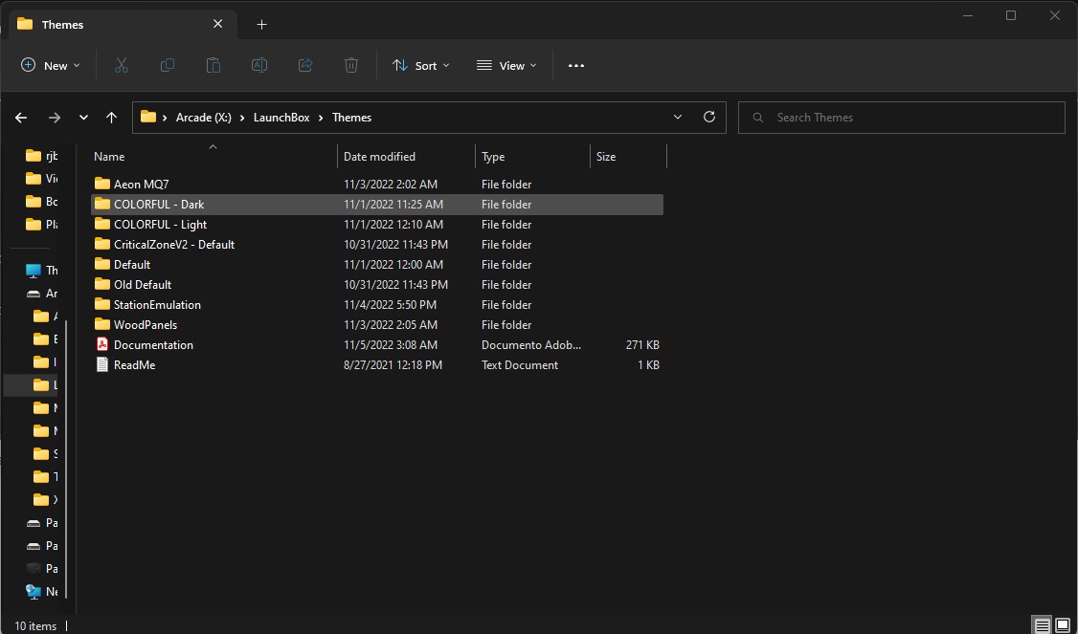
Task: Sort by Size column header
Action: pos(628,157)
